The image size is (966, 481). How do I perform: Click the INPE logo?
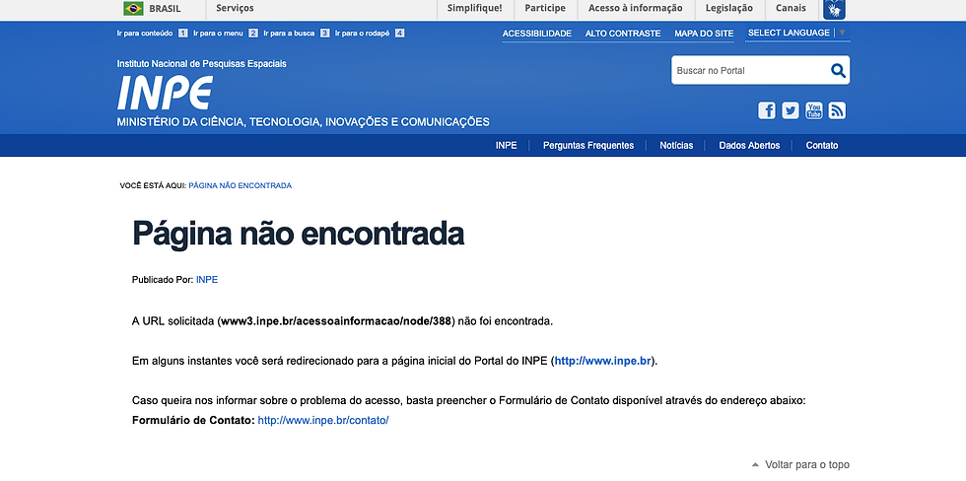click(165, 93)
